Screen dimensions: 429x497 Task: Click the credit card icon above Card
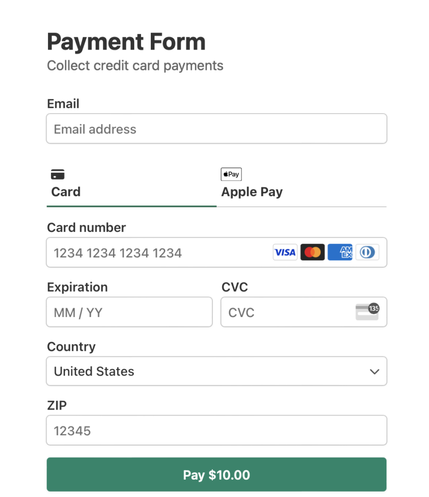58,174
